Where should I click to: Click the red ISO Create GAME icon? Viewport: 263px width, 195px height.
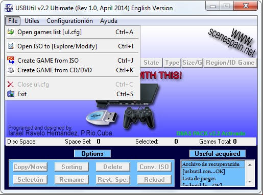11,60
